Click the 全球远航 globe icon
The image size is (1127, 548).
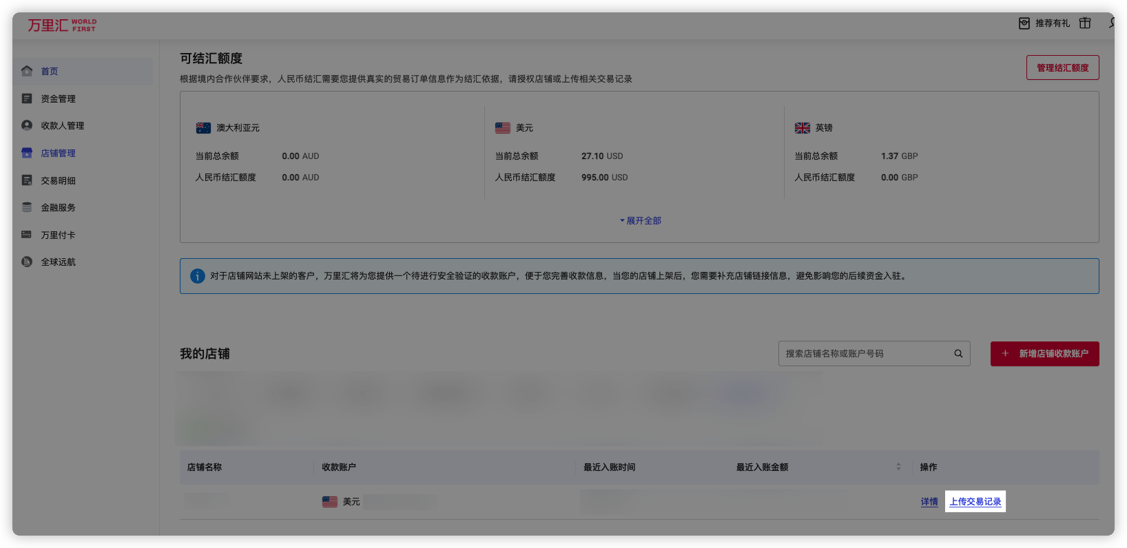point(27,262)
